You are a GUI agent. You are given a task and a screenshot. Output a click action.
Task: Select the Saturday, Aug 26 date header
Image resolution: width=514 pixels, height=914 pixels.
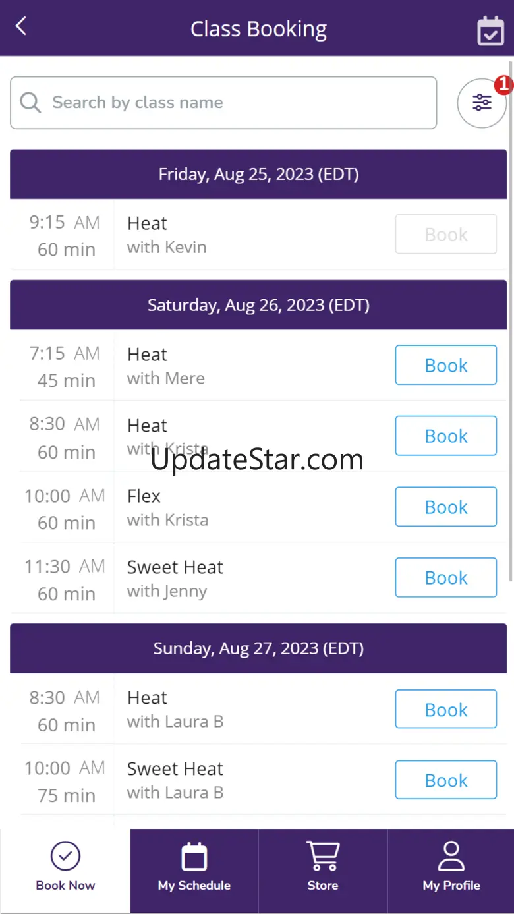pos(258,305)
